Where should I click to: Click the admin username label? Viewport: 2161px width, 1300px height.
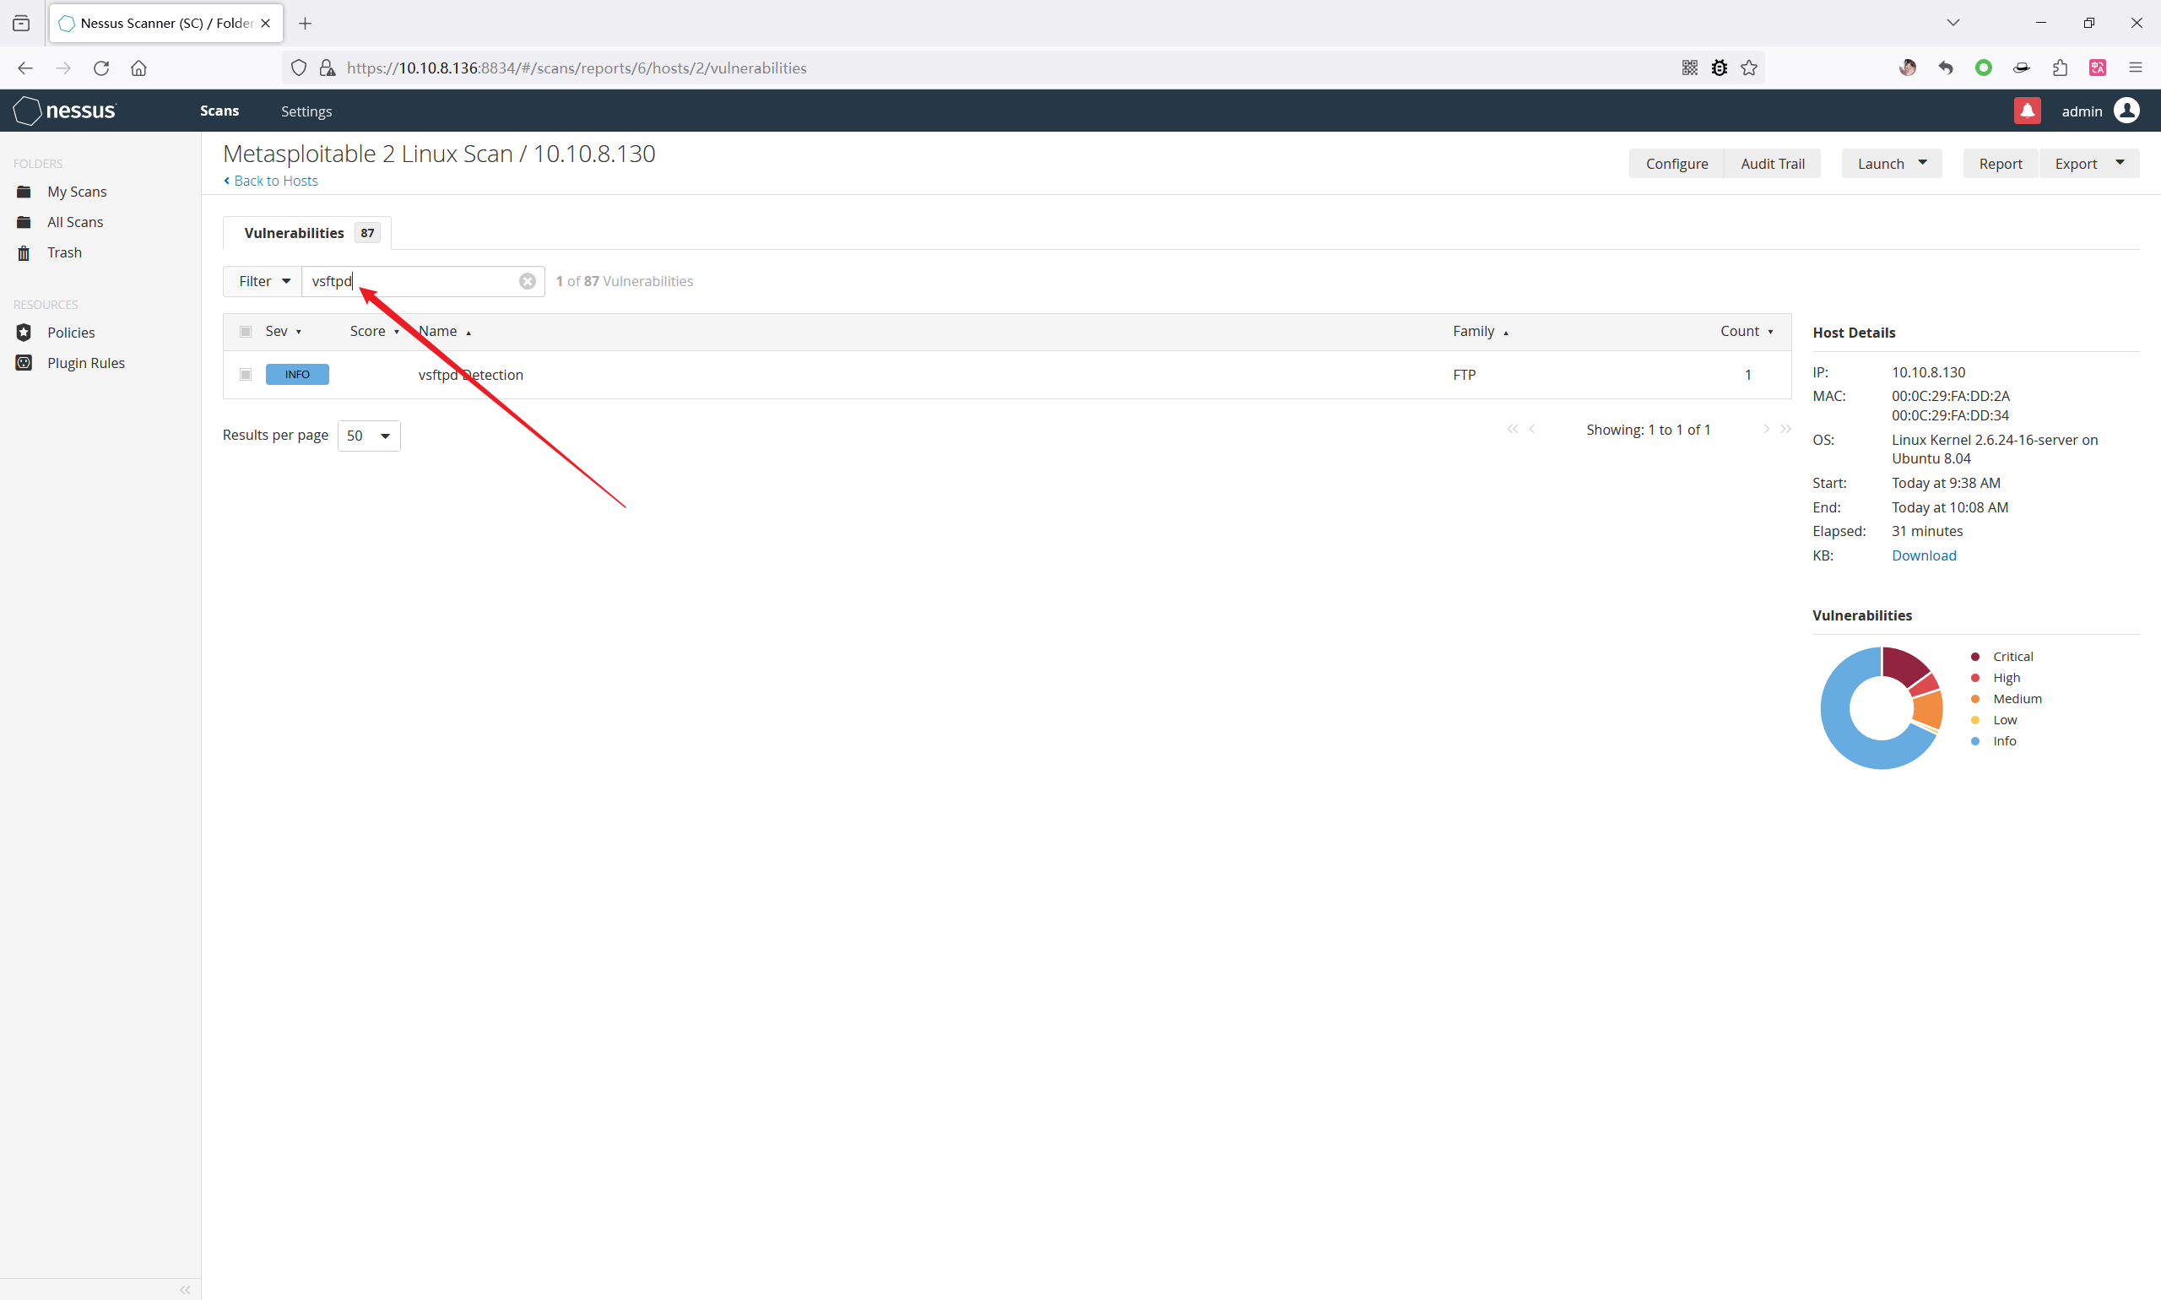click(2082, 111)
